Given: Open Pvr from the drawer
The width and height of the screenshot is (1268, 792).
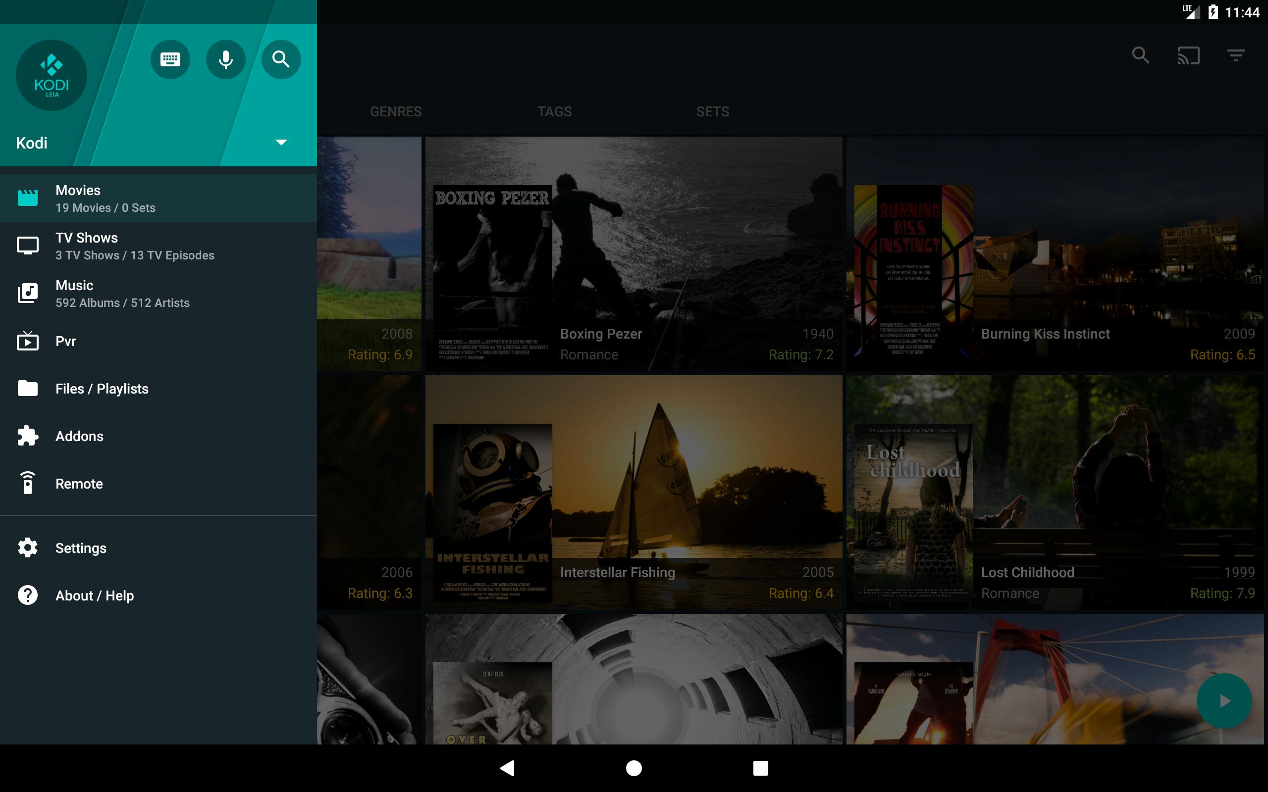Looking at the screenshot, I should point(158,341).
